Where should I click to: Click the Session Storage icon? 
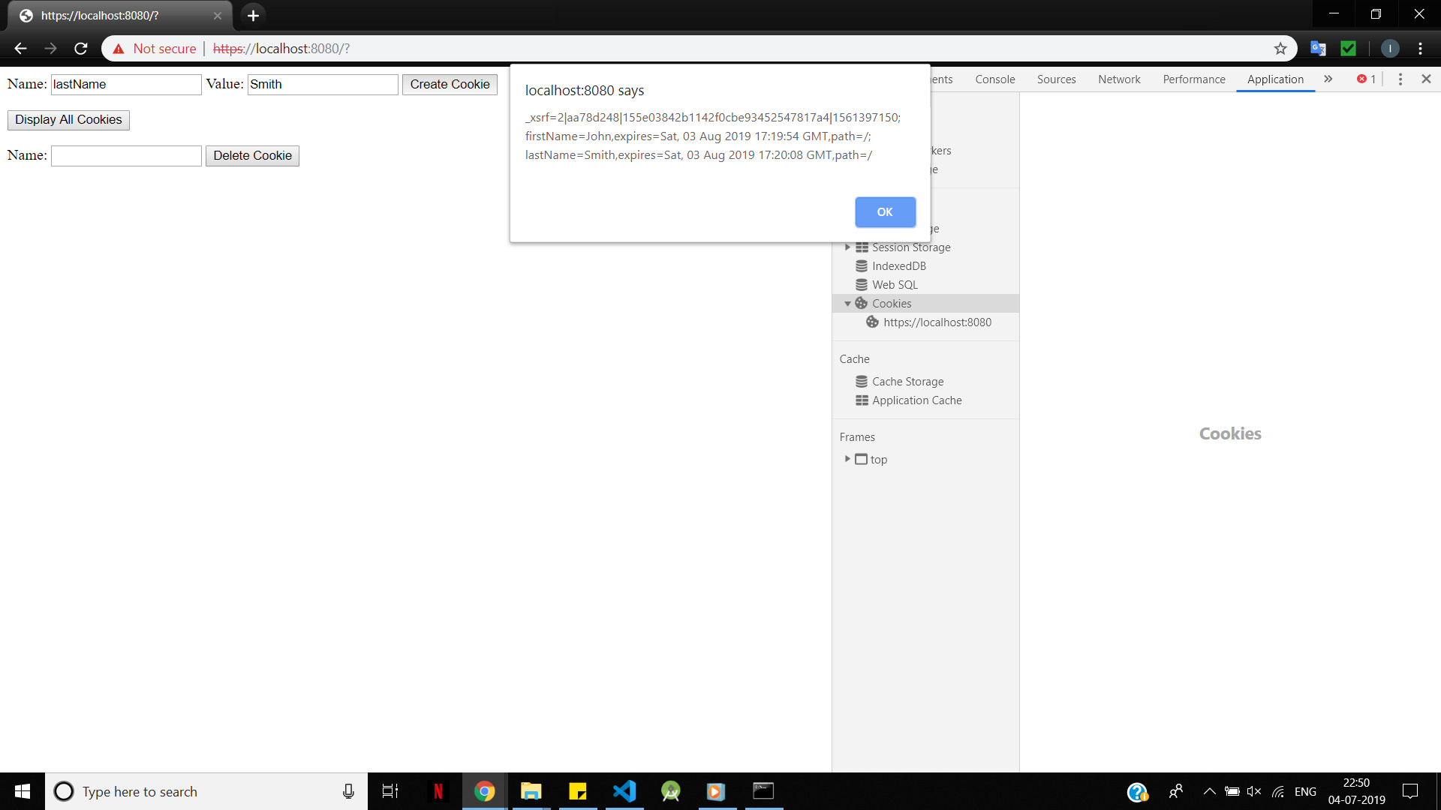tap(861, 247)
